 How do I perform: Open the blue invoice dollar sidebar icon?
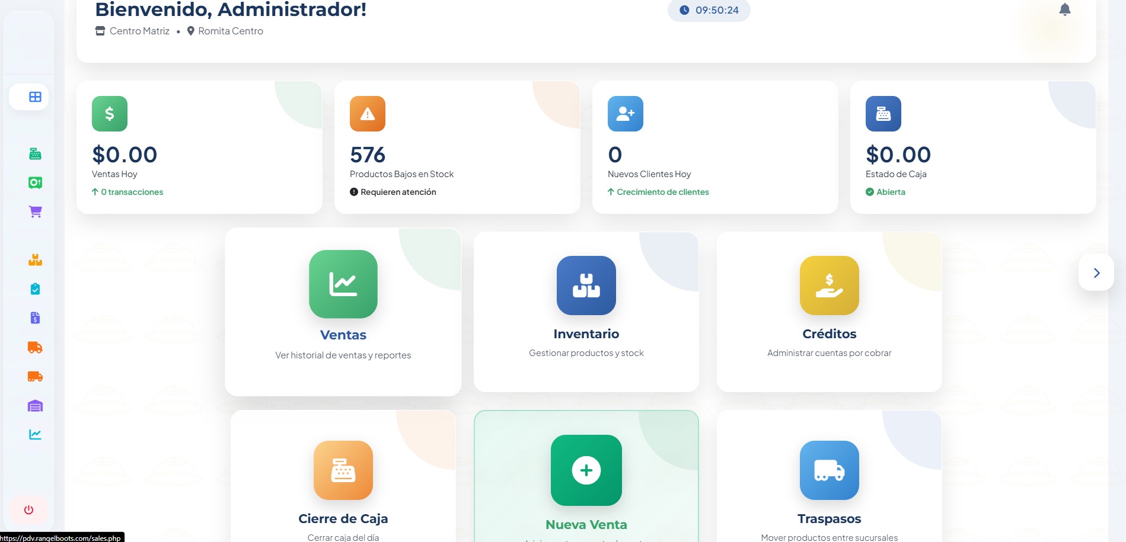point(35,318)
